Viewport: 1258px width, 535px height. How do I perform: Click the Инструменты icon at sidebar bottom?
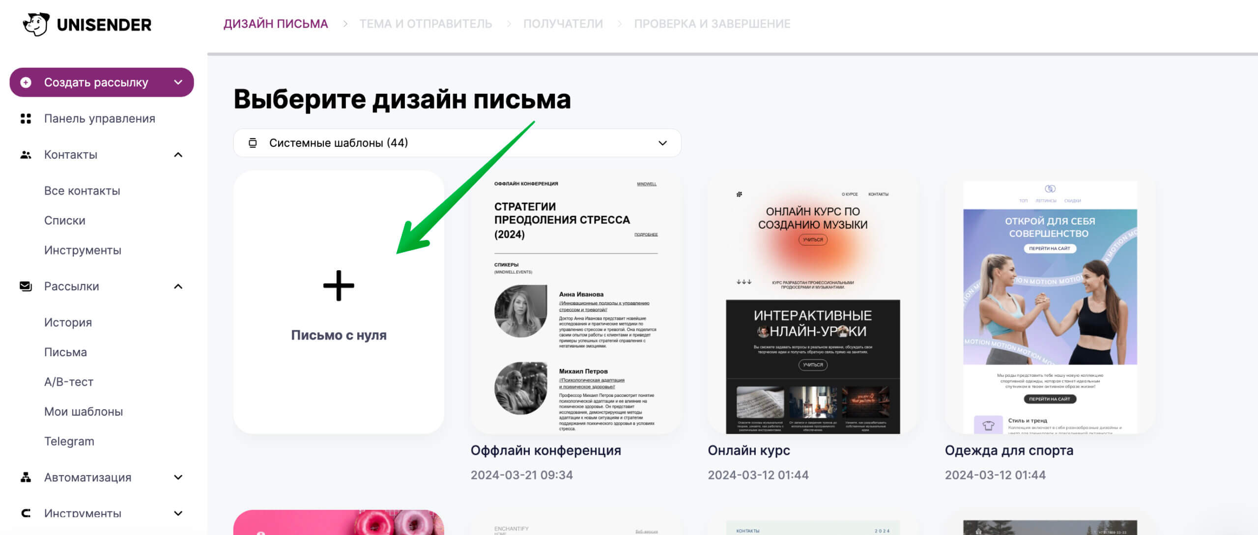coord(26,513)
